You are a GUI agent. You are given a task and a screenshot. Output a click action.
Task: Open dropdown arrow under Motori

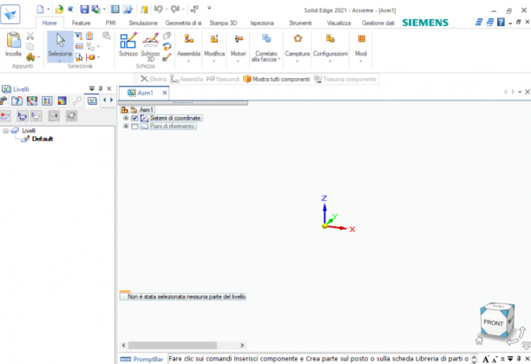pyautogui.click(x=238, y=62)
